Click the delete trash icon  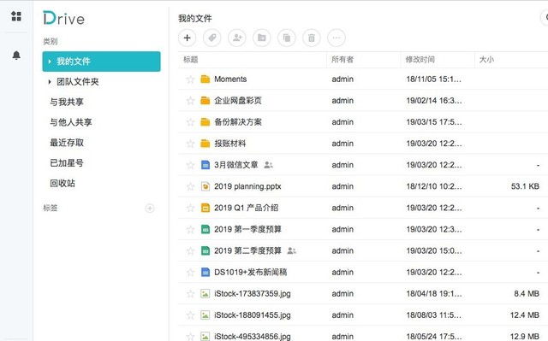point(312,38)
